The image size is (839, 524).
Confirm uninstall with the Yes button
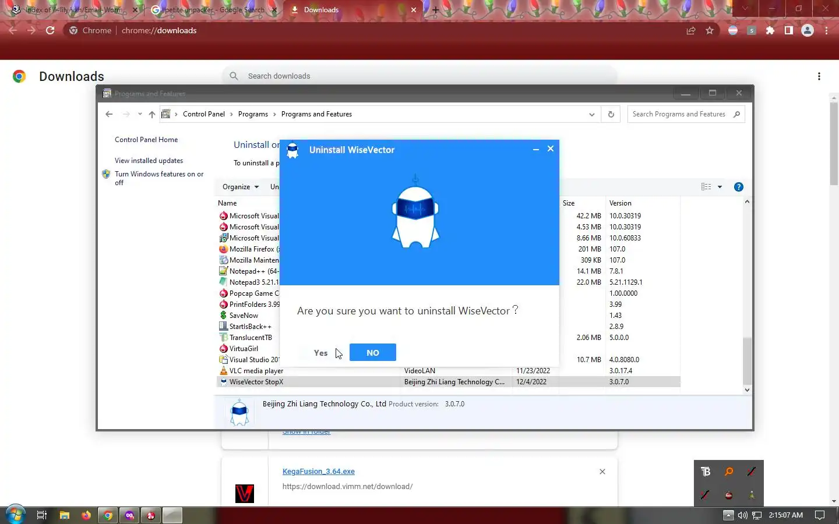(320, 353)
